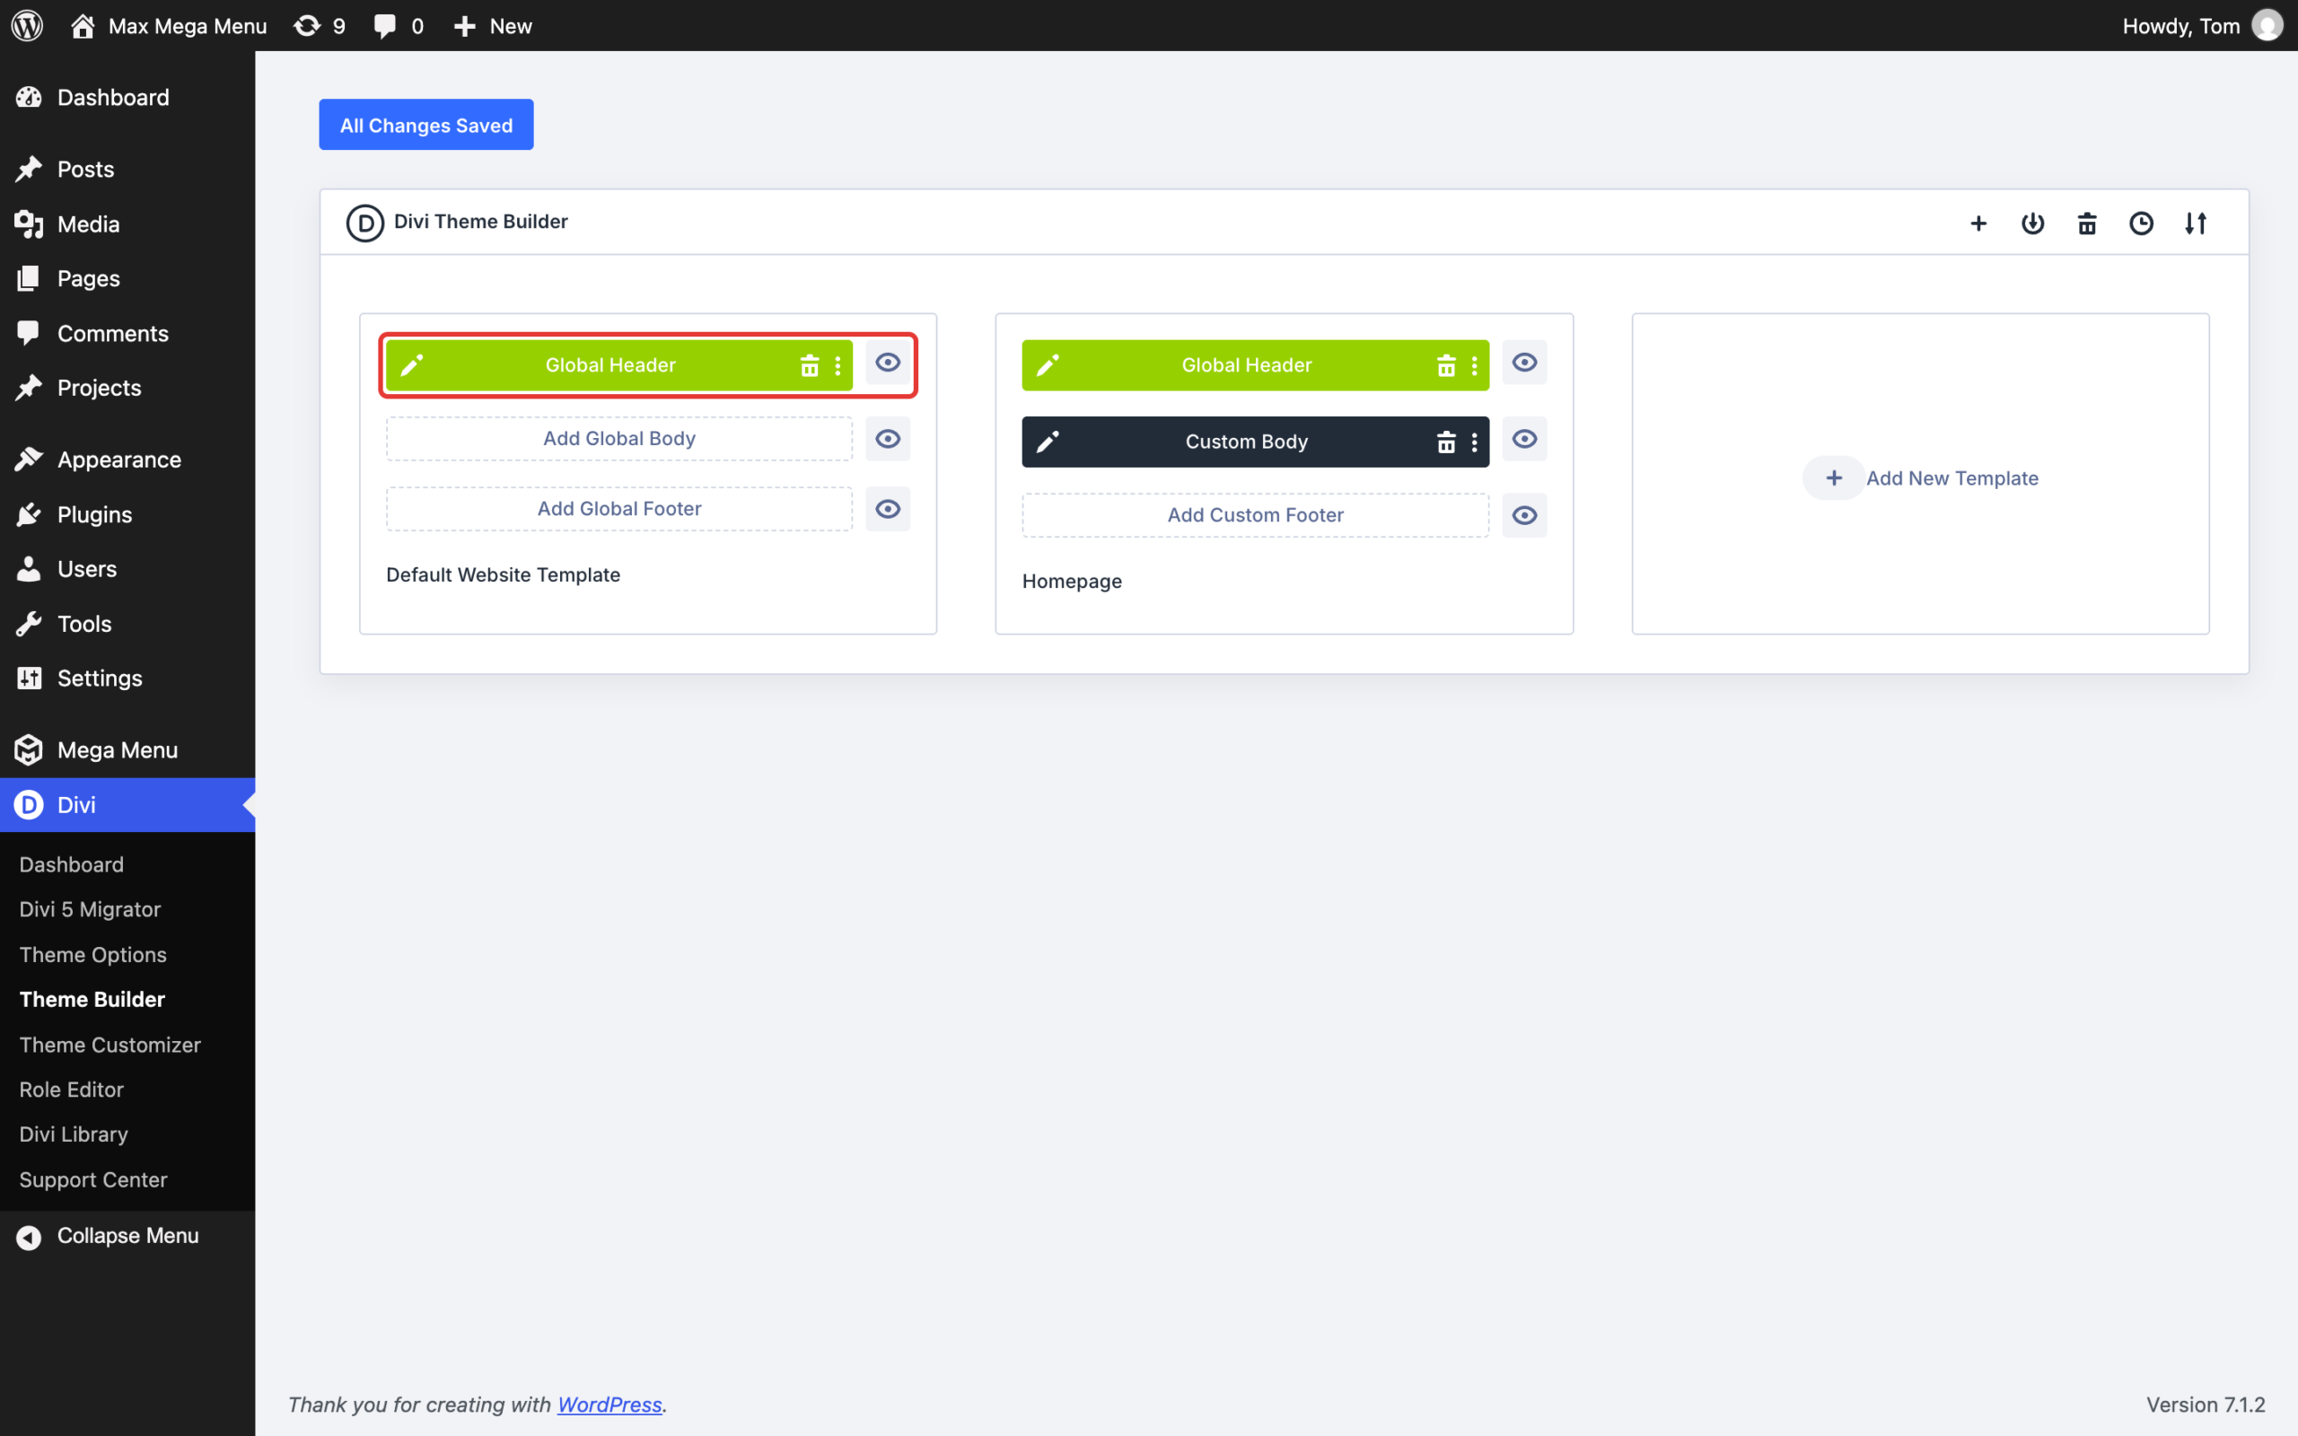Toggle visibility eye beside Add Global Body

tap(888, 439)
